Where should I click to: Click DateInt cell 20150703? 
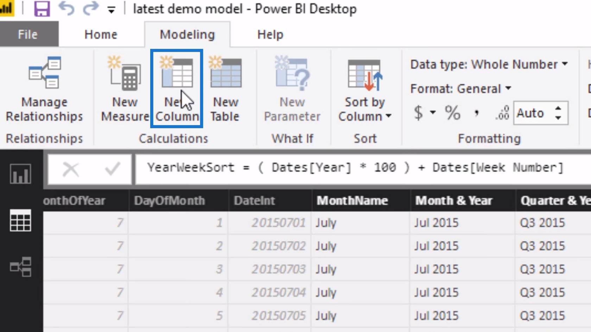[x=270, y=269]
